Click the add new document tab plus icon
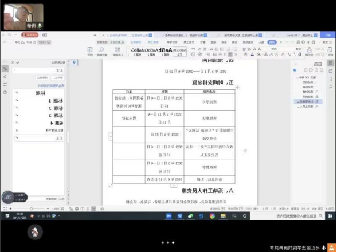The width and height of the screenshot is (337, 252). pos(95,35)
